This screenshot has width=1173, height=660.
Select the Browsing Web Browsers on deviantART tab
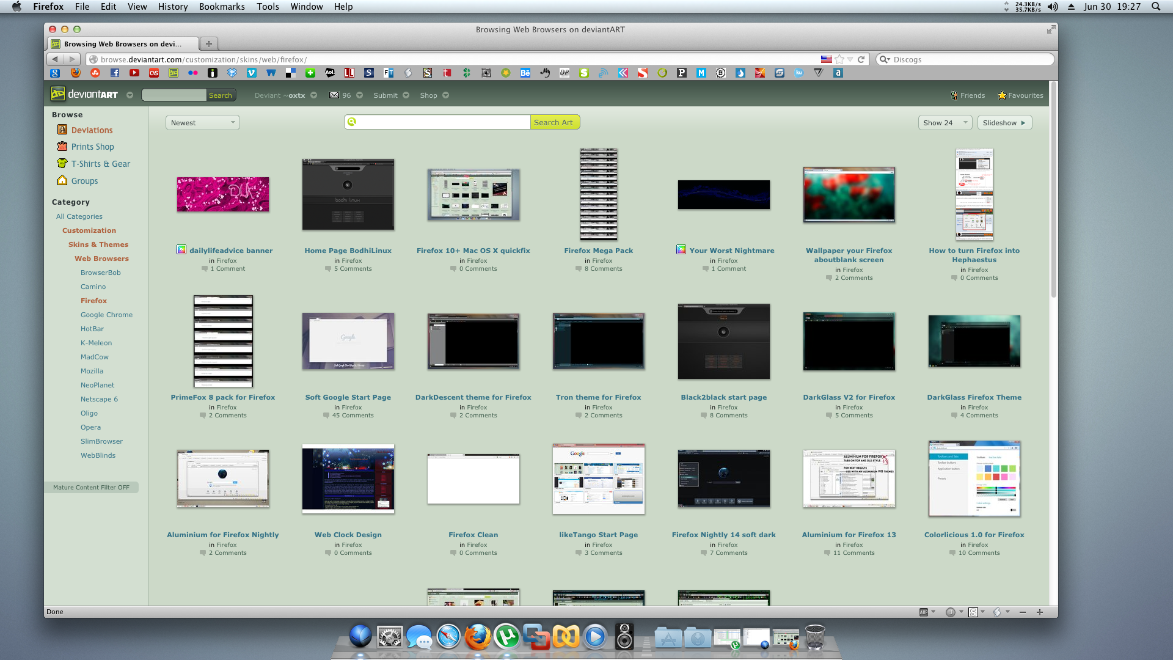pos(123,43)
